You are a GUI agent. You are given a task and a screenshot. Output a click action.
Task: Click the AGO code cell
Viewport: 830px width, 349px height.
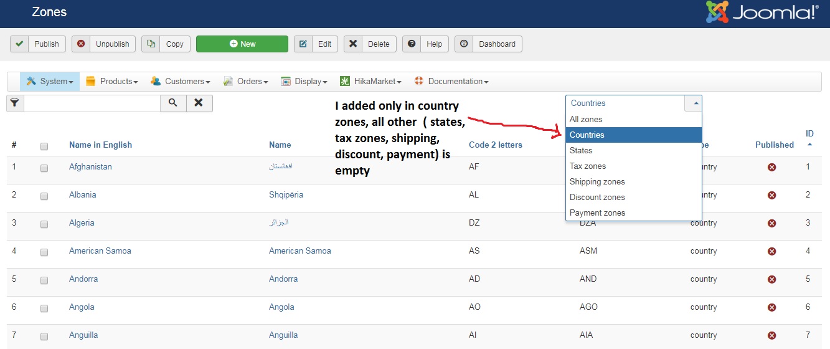click(x=588, y=307)
